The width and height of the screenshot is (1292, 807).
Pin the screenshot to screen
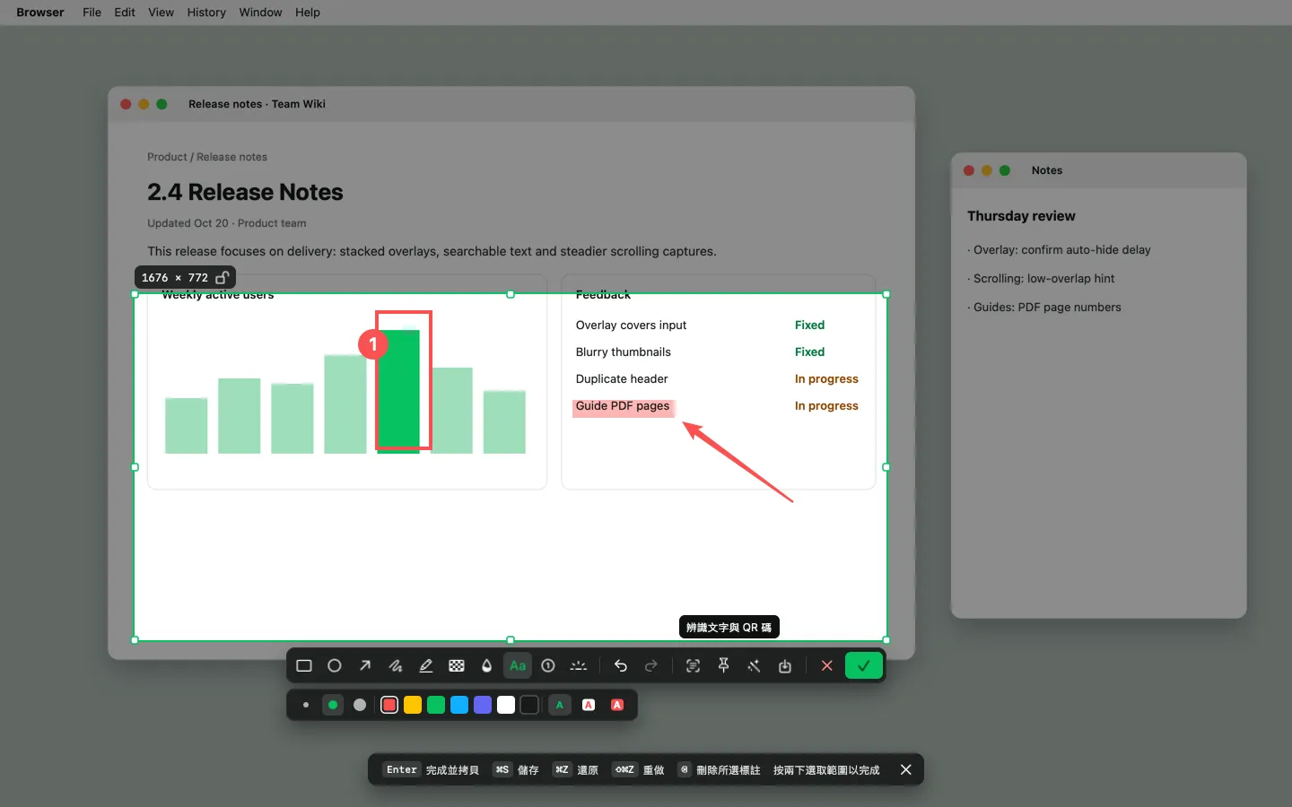click(x=724, y=666)
